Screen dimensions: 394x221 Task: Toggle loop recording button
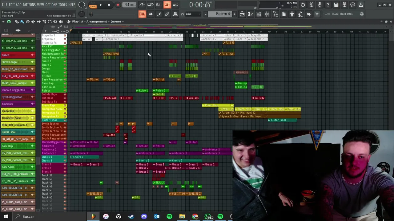tap(175, 5)
